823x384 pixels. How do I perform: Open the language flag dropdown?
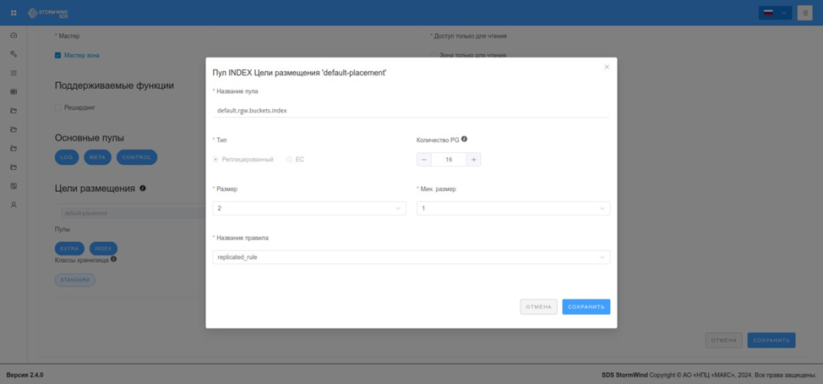pos(775,14)
